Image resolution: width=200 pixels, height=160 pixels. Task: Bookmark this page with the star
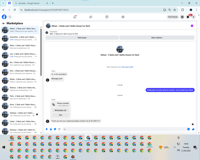pos(175,10)
